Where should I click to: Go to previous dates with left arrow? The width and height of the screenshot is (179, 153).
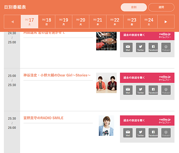click(13, 21)
